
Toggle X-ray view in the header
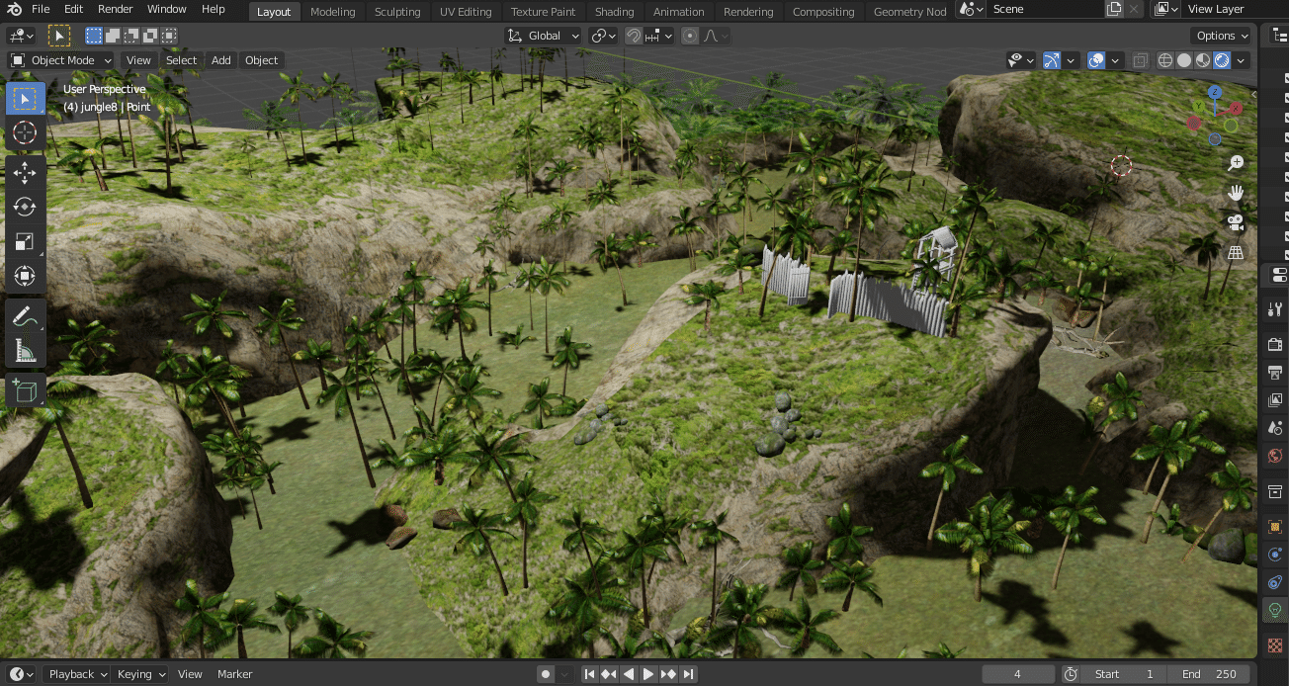1140,60
